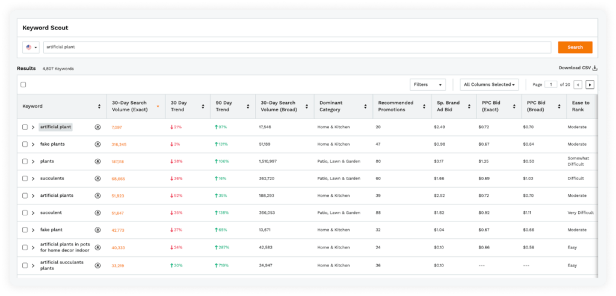
Task: Open the All Columns Selected dropdown
Action: [489, 84]
